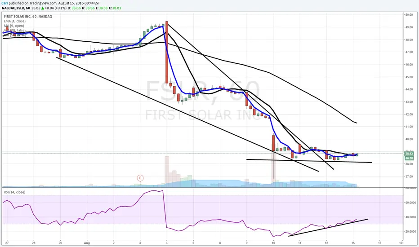Click the '42.00' price axis label
The width and height of the screenshot is (419, 247).
(x=409, y=114)
